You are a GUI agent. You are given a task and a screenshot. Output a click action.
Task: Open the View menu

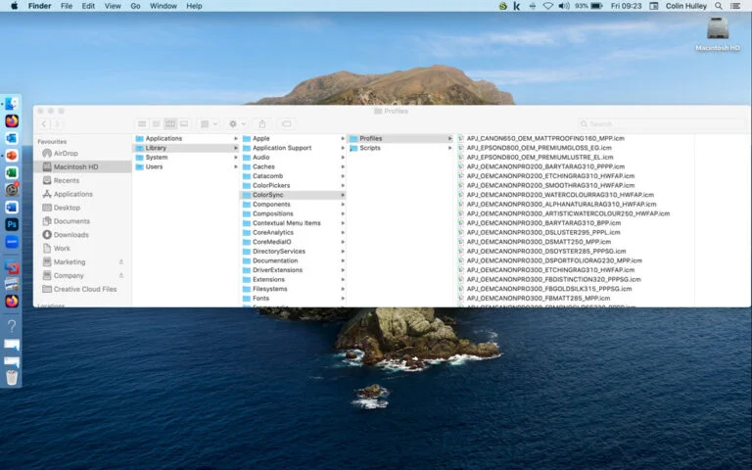113,6
